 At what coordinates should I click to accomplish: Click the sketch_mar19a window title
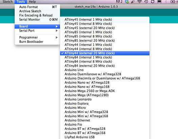[96, 6]
